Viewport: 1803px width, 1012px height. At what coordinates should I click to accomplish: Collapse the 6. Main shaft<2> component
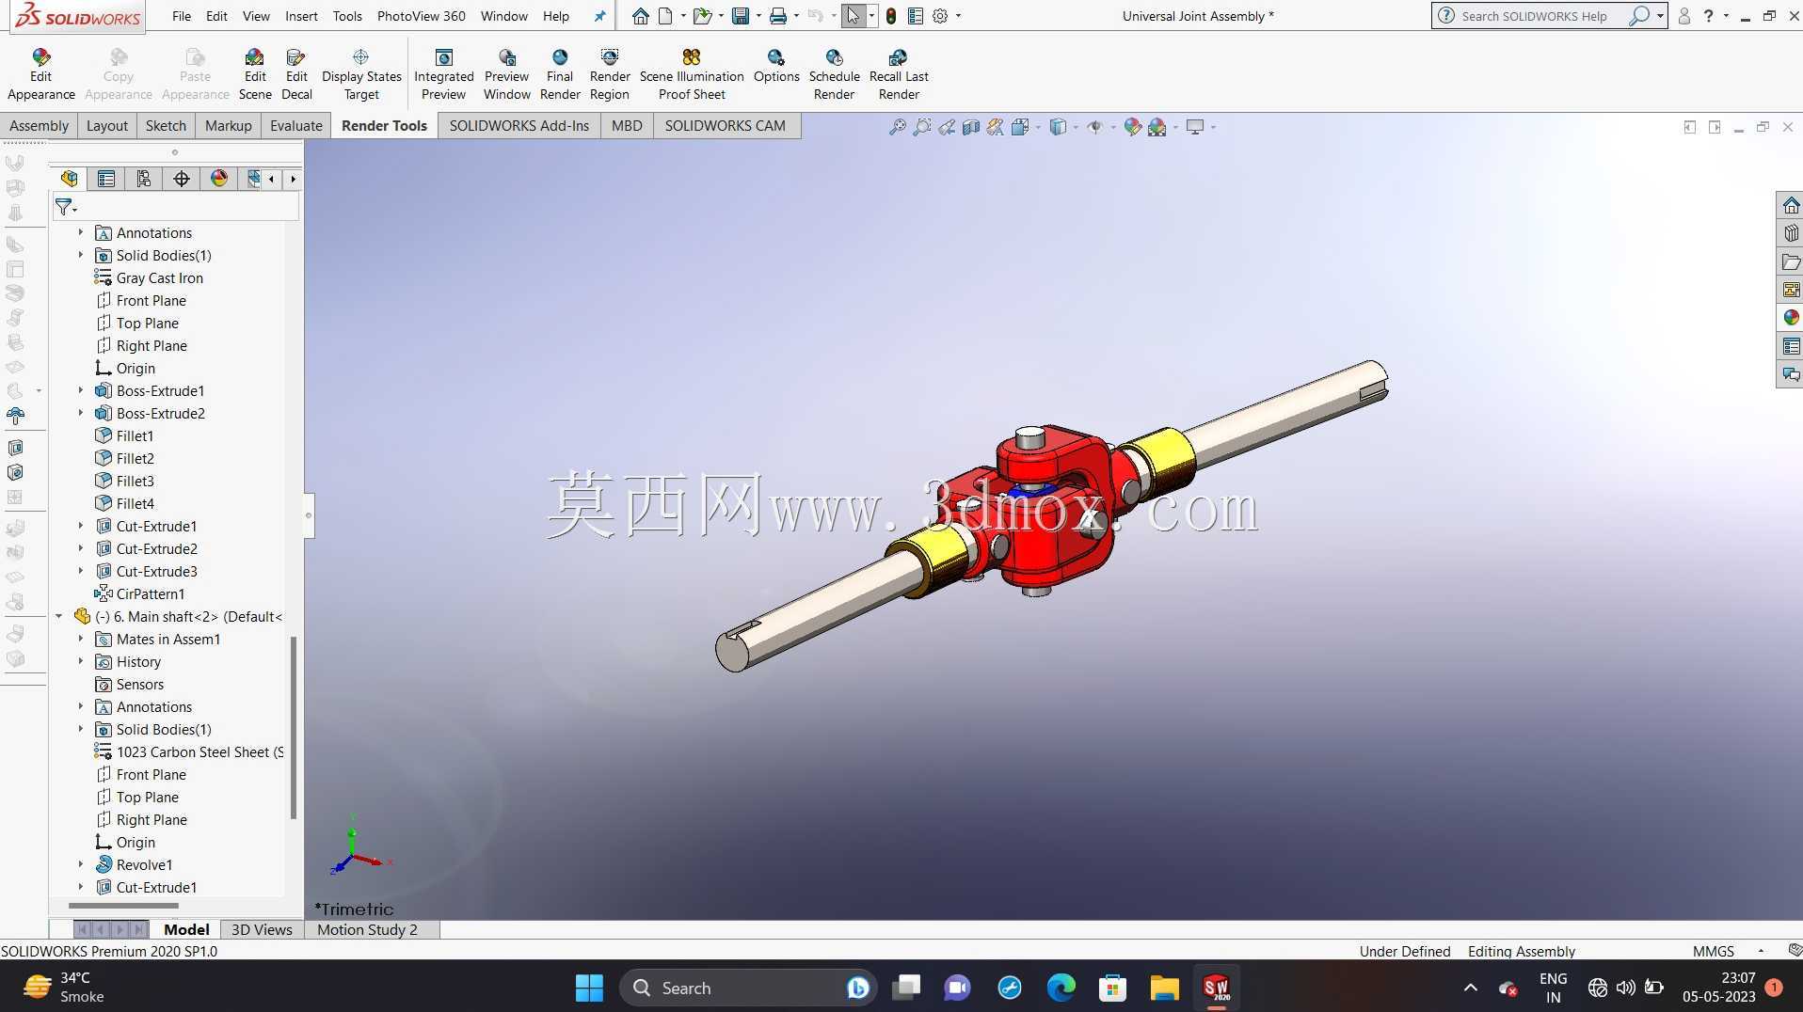coord(58,616)
